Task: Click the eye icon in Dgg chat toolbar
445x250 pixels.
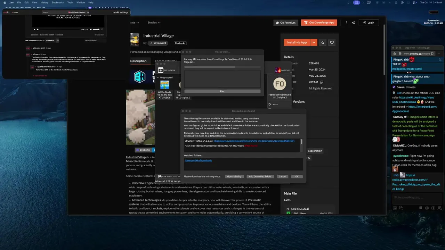Action: 427,208
